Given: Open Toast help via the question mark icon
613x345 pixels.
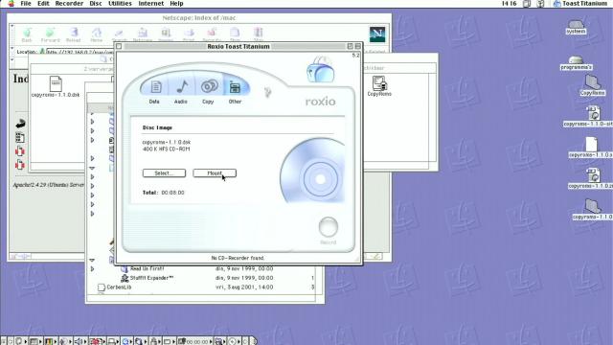Looking at the screenshot, I should click(x=268, y=93).
